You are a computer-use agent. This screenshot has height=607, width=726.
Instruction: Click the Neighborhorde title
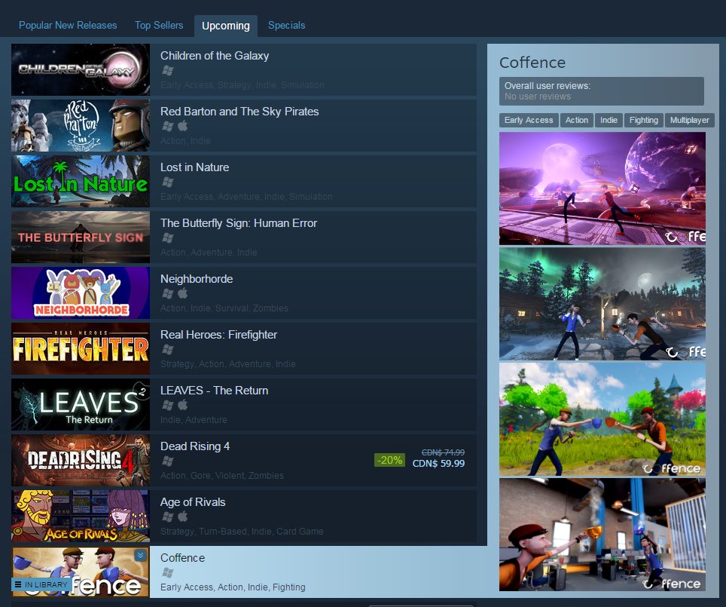(x=197, y=279)
